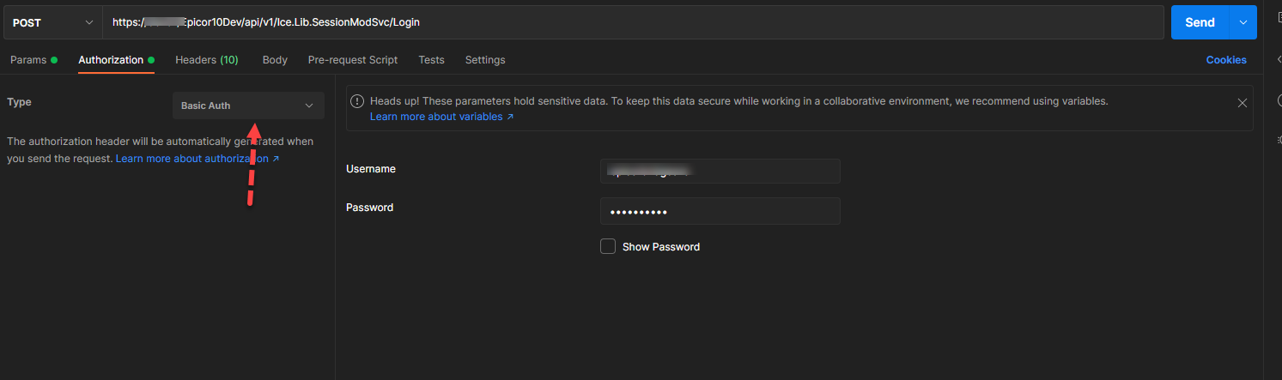Open the Body tab
1282x380 pixels.
point(275,60)
